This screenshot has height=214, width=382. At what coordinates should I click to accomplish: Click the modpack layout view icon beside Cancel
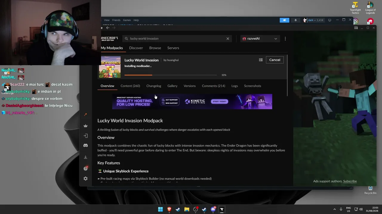click(261, 60)
